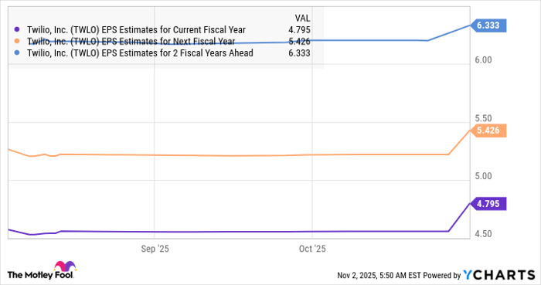Click the legend value 5.426
This screenshot has height=285, width=541.
pos(299,42)
